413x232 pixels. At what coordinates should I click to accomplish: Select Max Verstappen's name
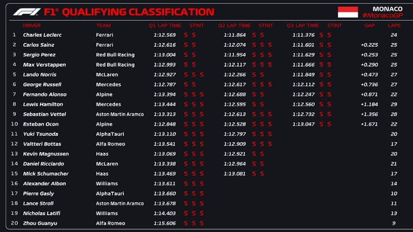tap(44, 65)
